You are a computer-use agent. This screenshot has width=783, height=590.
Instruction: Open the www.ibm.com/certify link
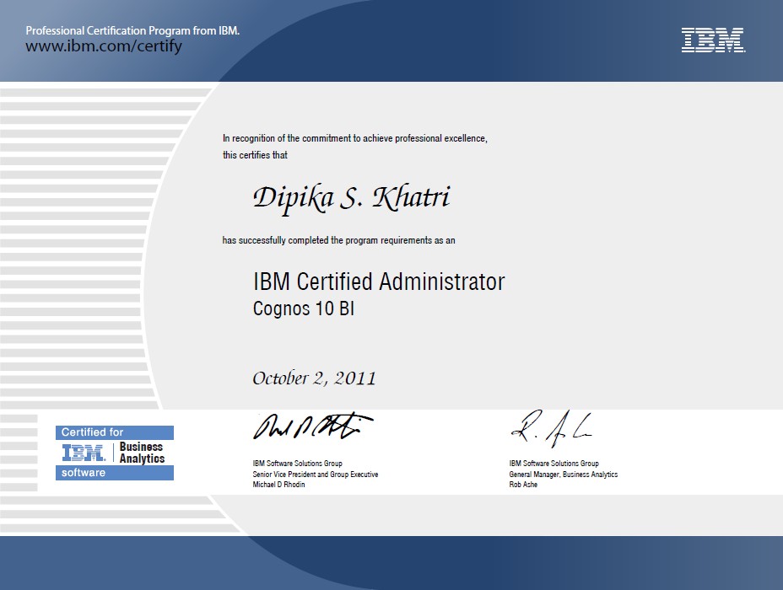click(x=104, y=46)
